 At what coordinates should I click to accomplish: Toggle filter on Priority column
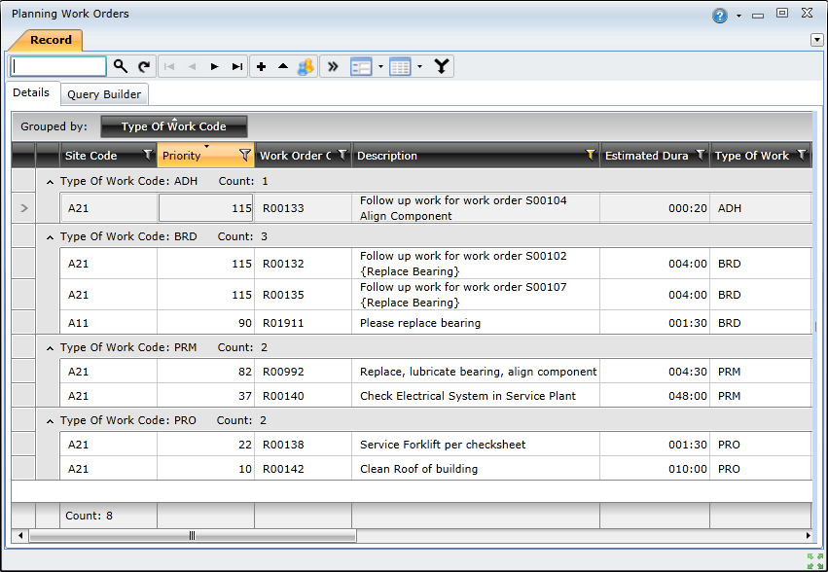tap(245, 155)
